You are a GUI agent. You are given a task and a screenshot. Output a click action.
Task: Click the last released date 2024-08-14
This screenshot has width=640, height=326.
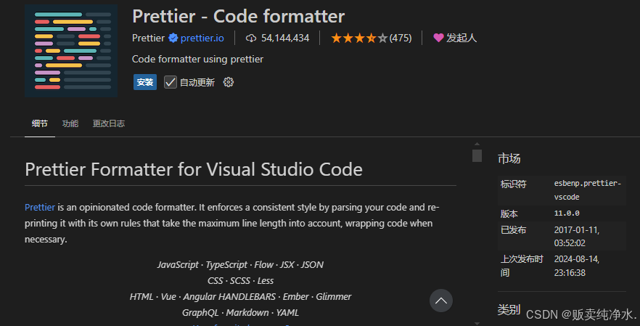coord(577,266)
